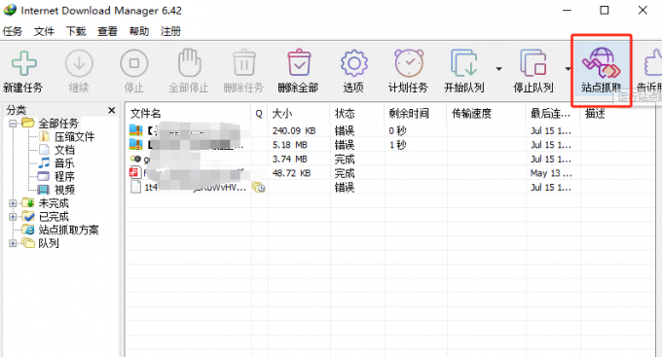Viewport: 662px width, 357px height.
Task: Select 音乐 category
Action: pyautogui.click(x=64, y=163)
